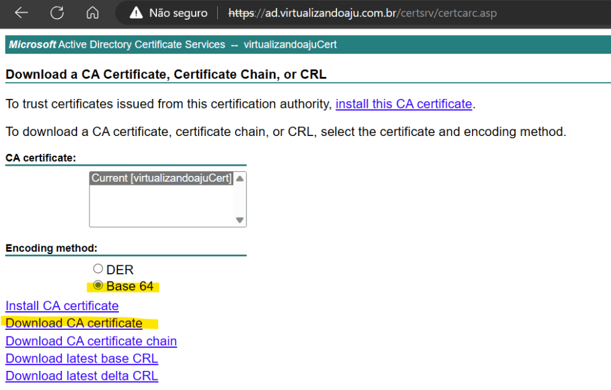This screenshot has height=390, width=611.
Task: Select the DER encoding radio button
Action: [98, 269]
